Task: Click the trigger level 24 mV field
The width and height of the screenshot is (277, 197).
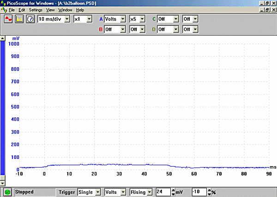Action: [x=163, y=191]
